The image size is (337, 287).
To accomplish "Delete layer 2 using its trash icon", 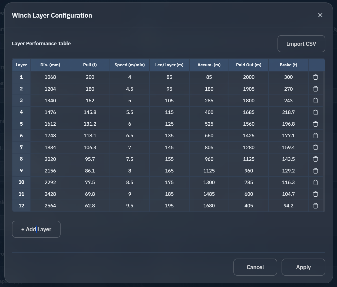I will 315,89.
